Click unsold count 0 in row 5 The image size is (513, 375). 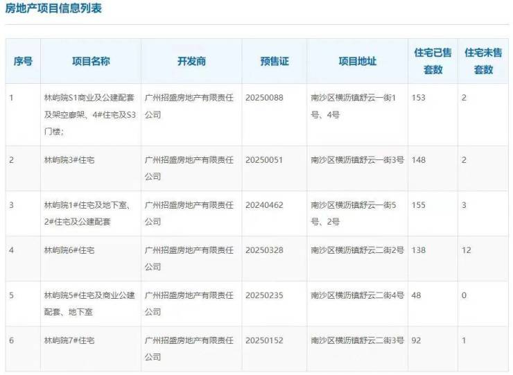point(464,295)
